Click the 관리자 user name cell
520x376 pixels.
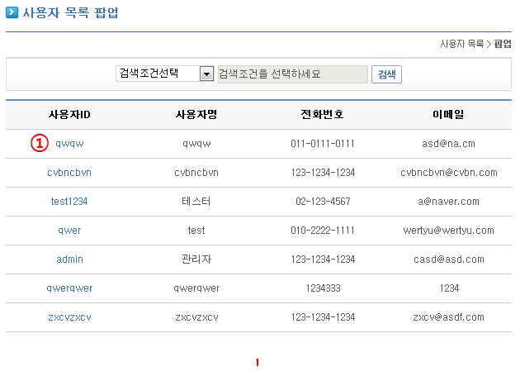point(196,259)
